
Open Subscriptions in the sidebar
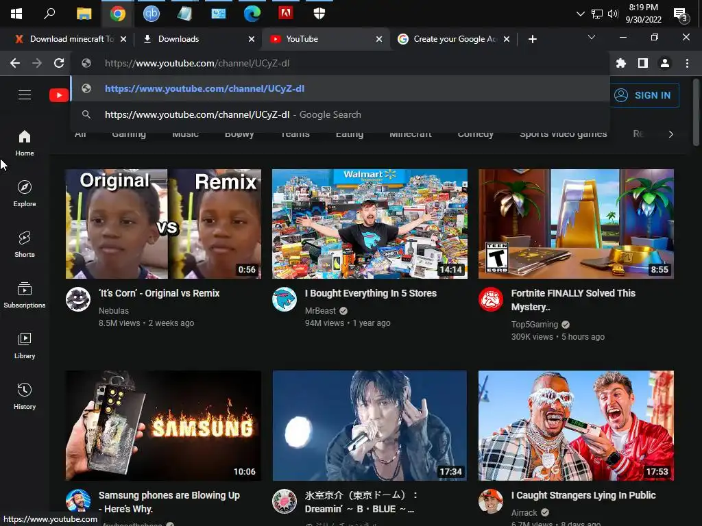[x=25, y=295]
